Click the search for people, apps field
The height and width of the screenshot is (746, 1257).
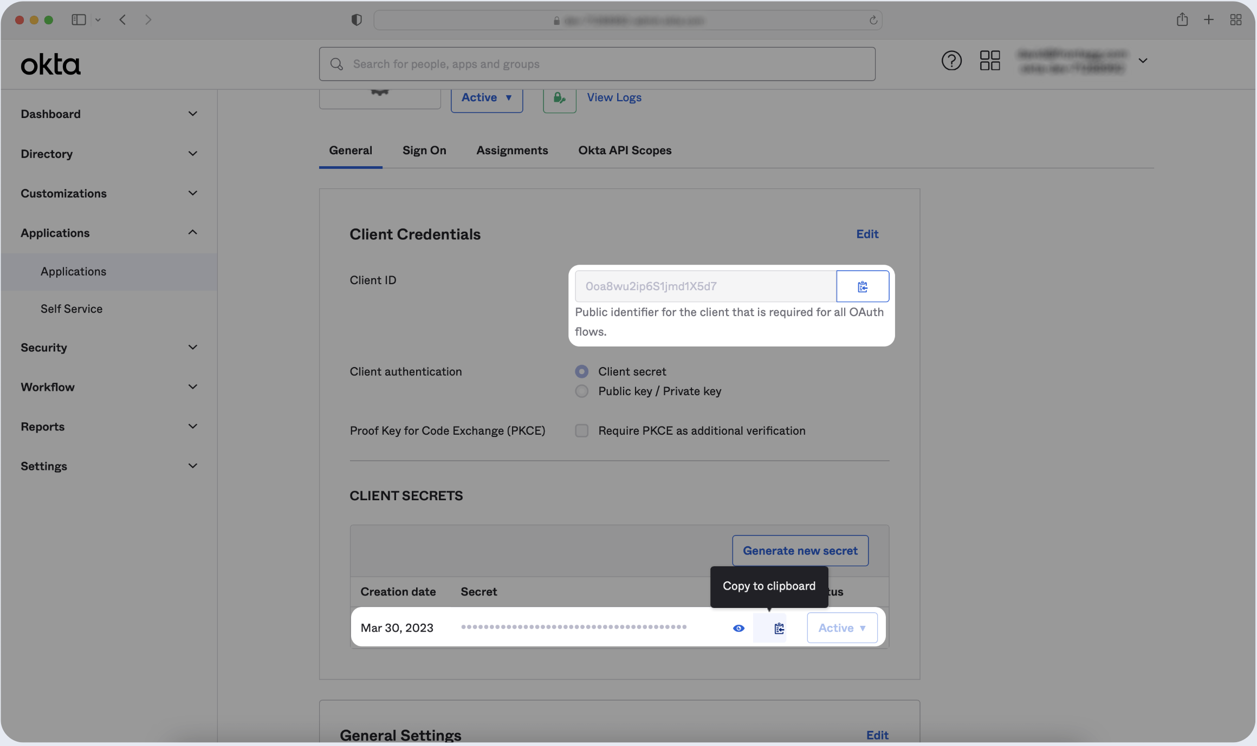pyautogui.click(x=596, y=64)
